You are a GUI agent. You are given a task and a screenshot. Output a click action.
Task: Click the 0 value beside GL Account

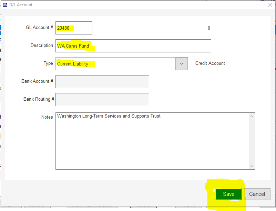pyautogui.click(x=209, y=28)
